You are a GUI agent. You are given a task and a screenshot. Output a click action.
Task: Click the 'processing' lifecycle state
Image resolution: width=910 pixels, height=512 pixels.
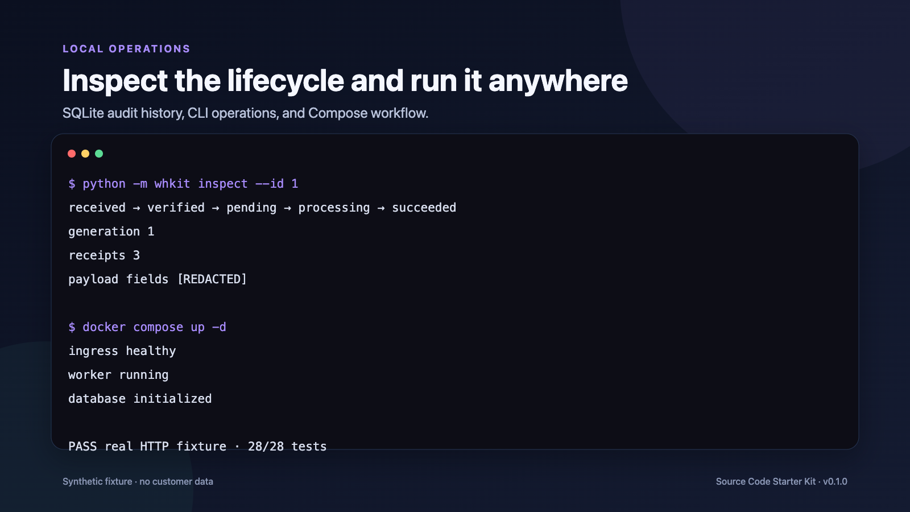(x=334, y=208)
